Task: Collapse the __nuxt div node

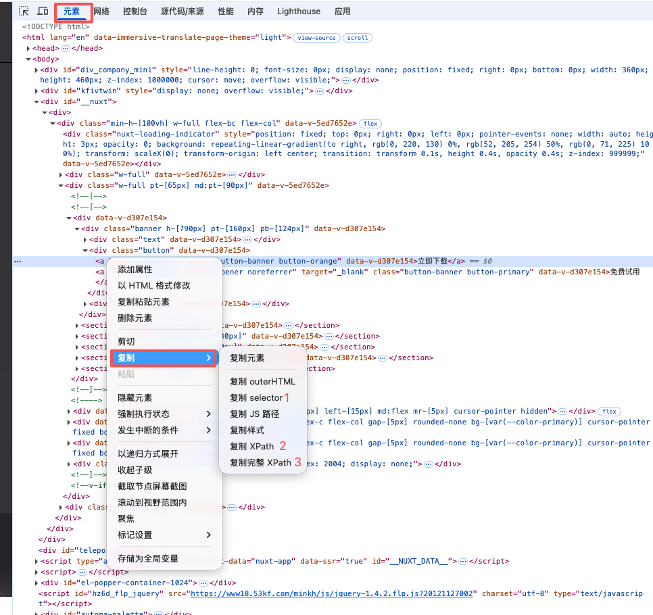Action: 37,101
